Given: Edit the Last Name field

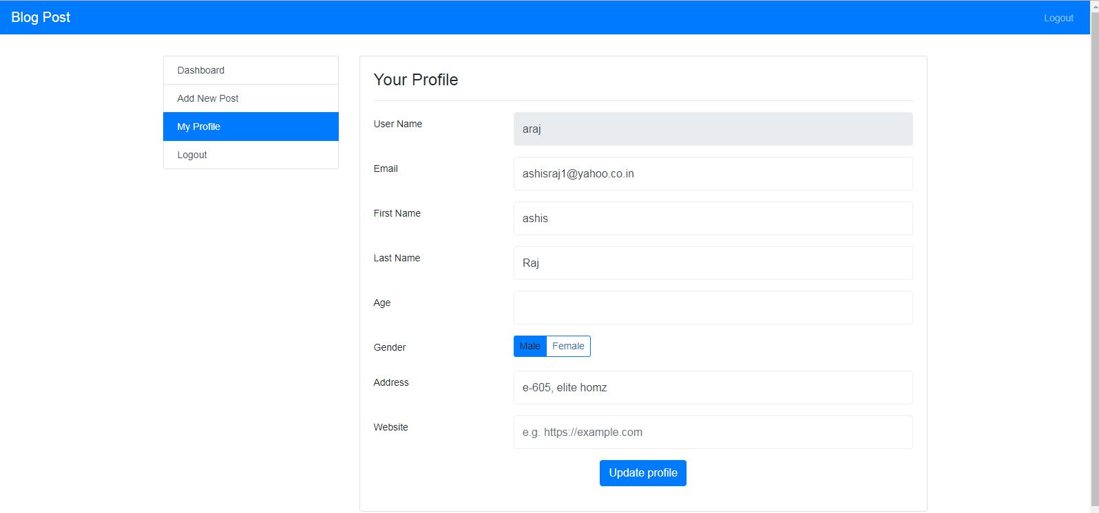Looking at the screenshot, I should tap(713, 263).
